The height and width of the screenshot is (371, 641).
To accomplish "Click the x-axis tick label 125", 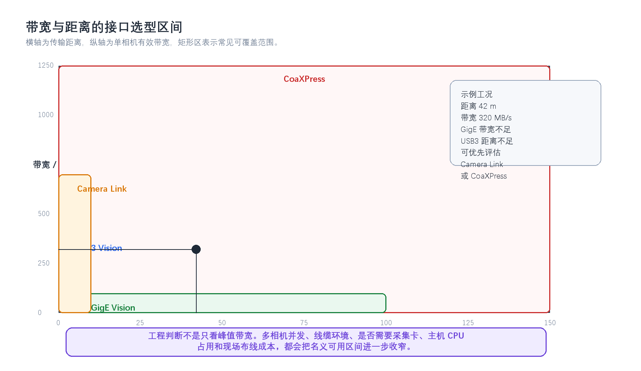I will tap(468, 323).
